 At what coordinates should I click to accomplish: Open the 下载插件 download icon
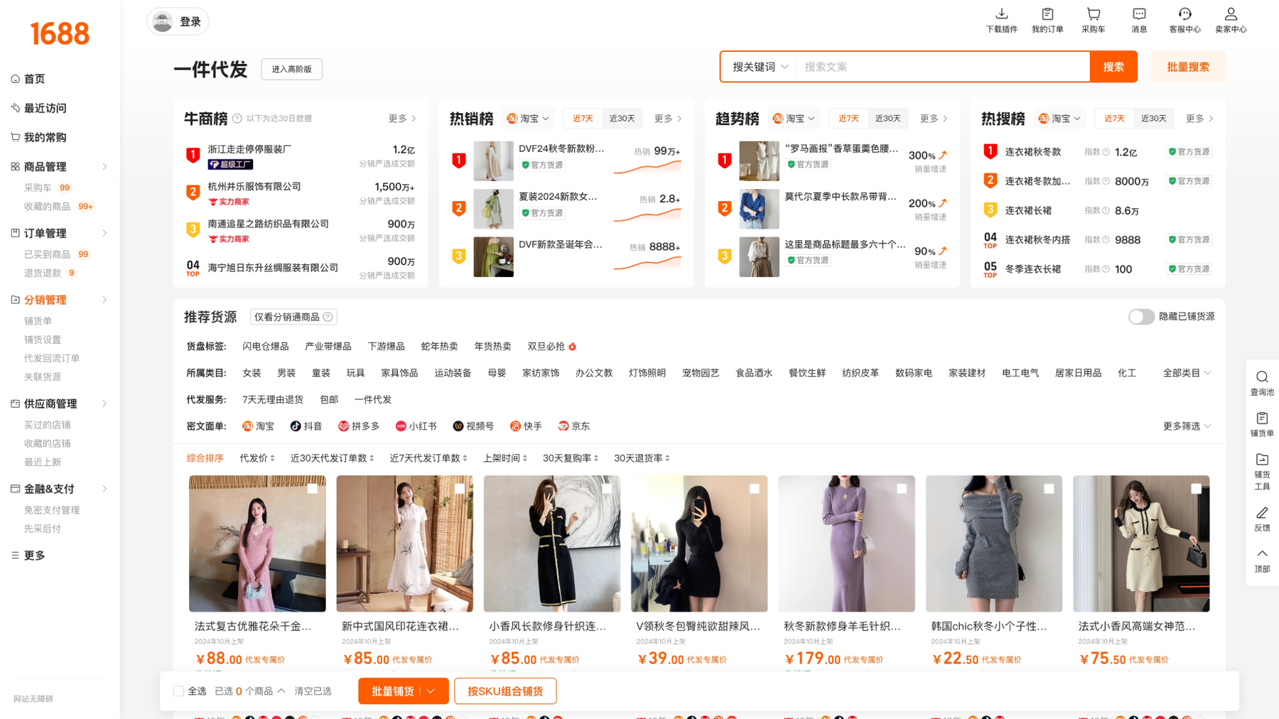tap(1001, 13)
